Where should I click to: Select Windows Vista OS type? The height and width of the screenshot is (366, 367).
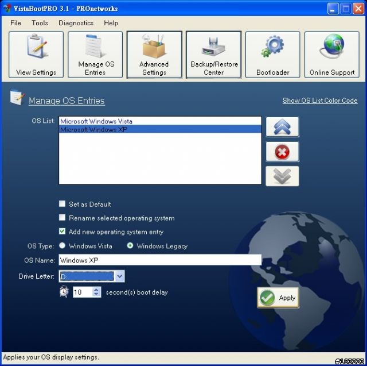pyautogui.click(x=63, y=245)
